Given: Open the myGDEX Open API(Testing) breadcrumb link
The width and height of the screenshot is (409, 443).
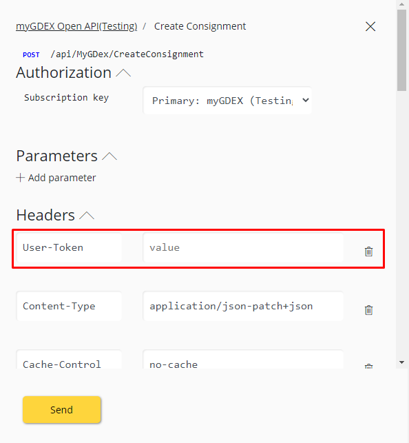Looking at the screenshot, I should [76, 26].
